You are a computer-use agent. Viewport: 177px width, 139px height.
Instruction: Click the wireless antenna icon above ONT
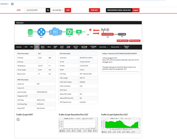(x=103, y=30)
